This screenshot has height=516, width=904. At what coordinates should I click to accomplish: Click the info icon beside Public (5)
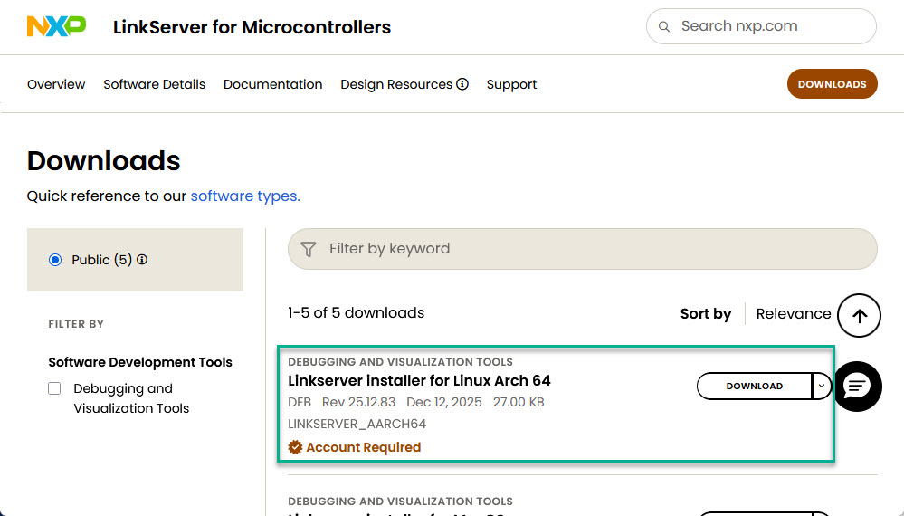pyautogui.click(x=142, y=260)
